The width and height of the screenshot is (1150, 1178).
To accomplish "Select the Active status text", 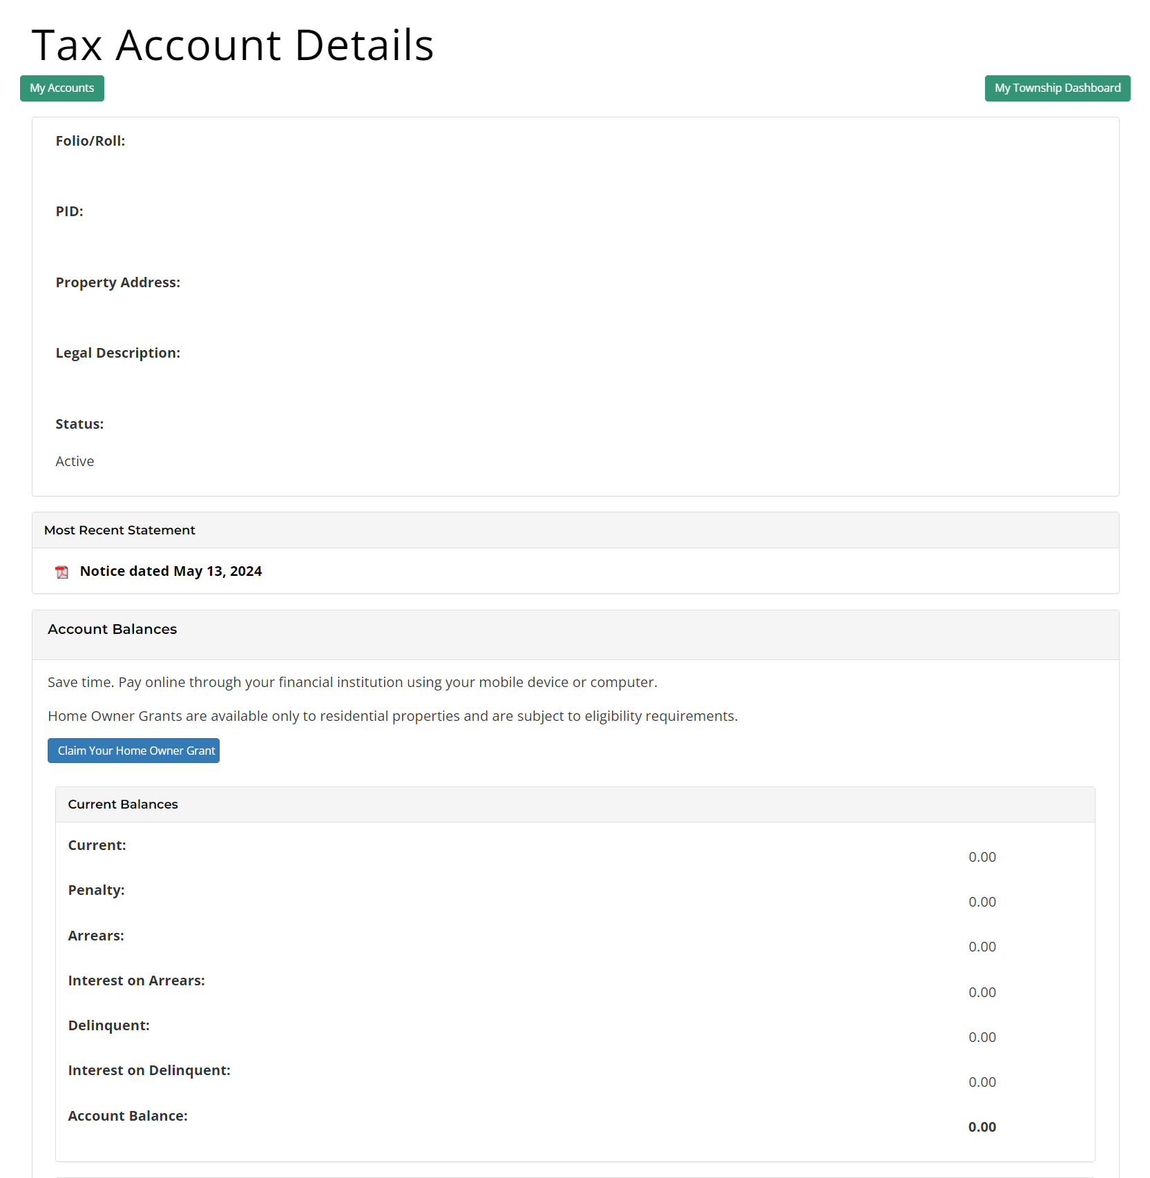I will point(75,461).
